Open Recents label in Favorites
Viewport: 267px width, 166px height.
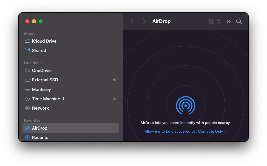click(40, 137)
